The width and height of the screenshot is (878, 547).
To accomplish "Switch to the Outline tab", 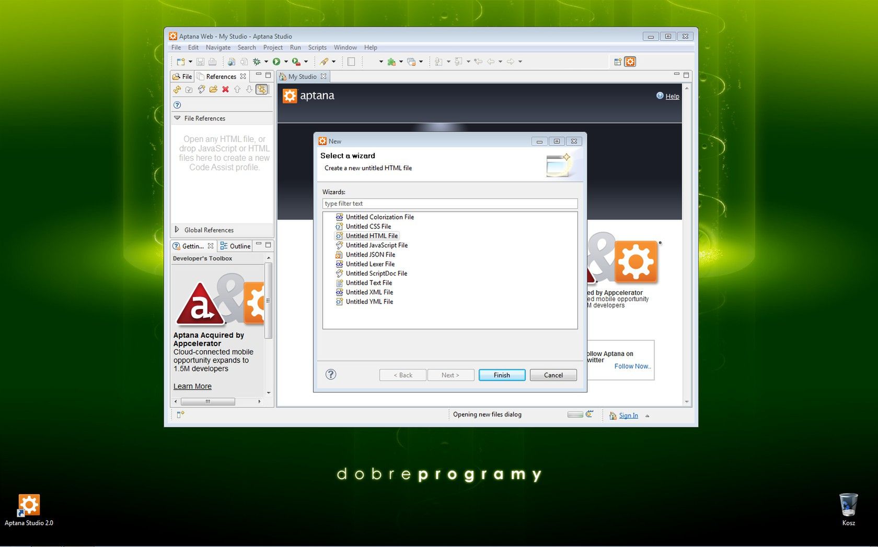I will (235, 246).
